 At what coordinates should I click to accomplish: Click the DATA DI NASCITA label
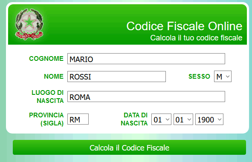(134, 119)
